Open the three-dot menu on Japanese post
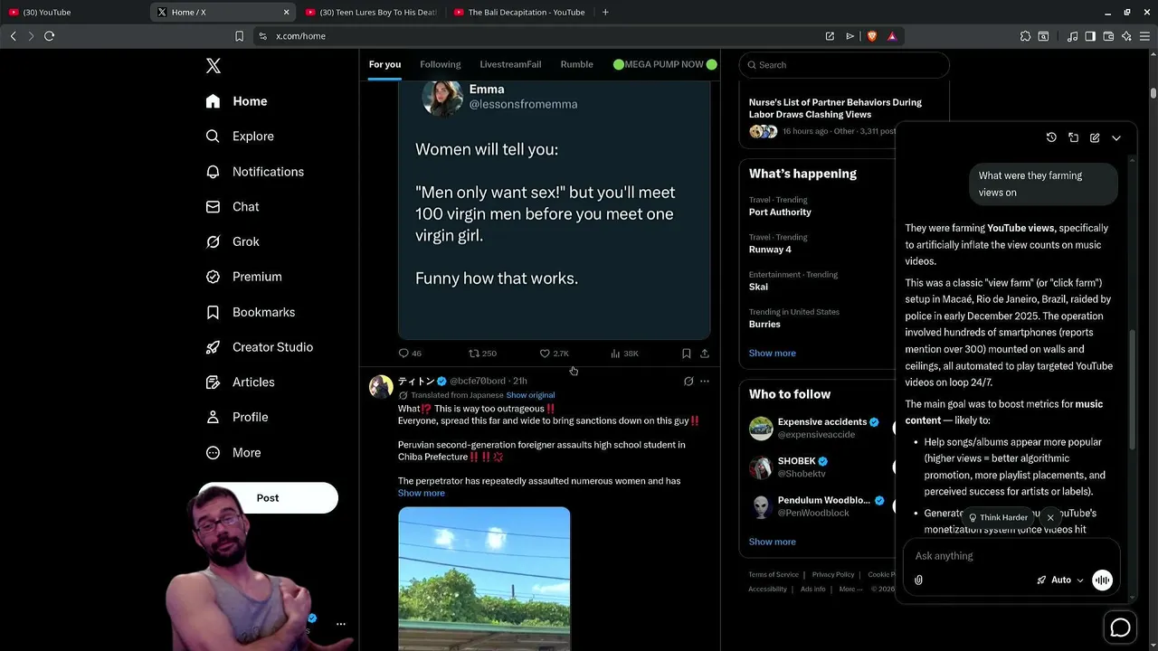 (705, 382)
